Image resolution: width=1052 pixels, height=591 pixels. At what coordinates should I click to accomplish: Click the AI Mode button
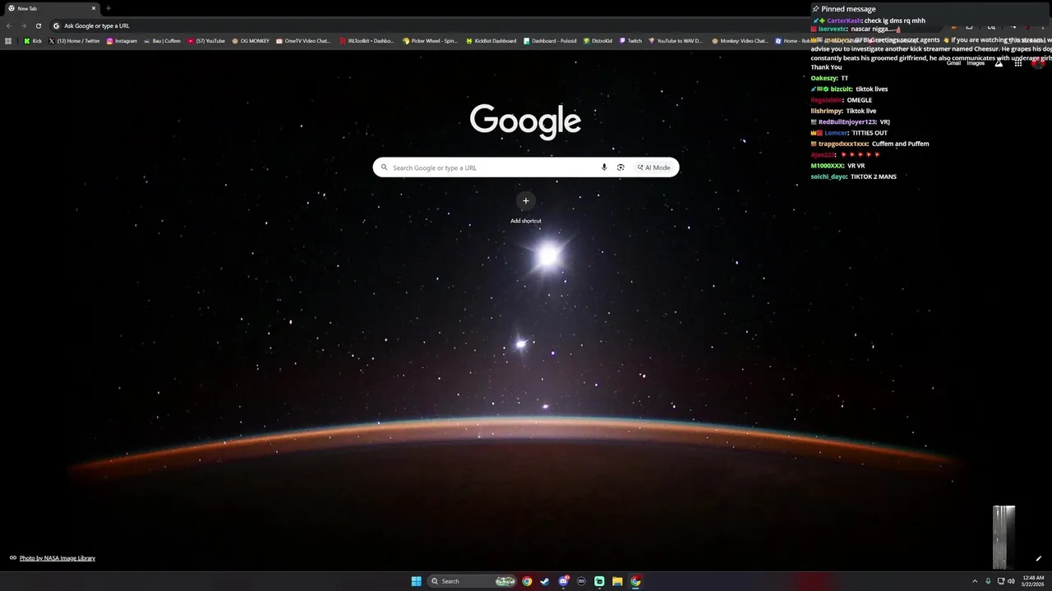point(654,167)
